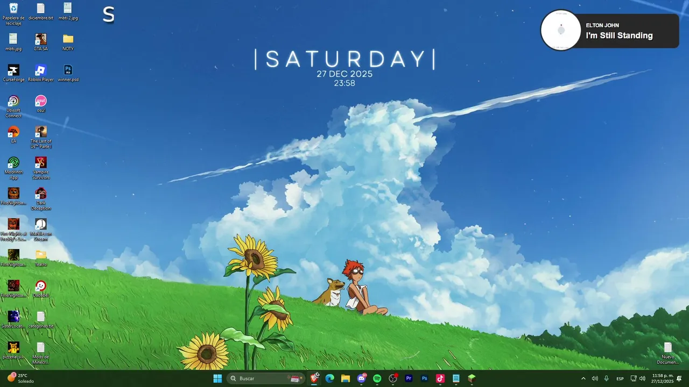Switch the ESP input language indicator
Screen dimensions: 689x387
pyautogui.click(x=620, y=378)
